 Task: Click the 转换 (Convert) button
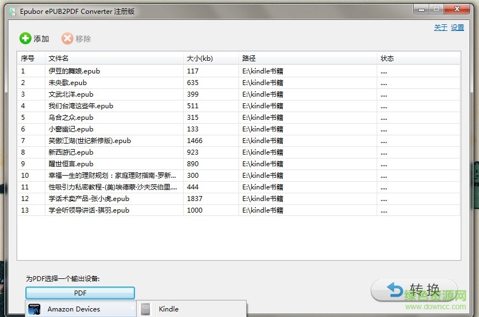414,290
